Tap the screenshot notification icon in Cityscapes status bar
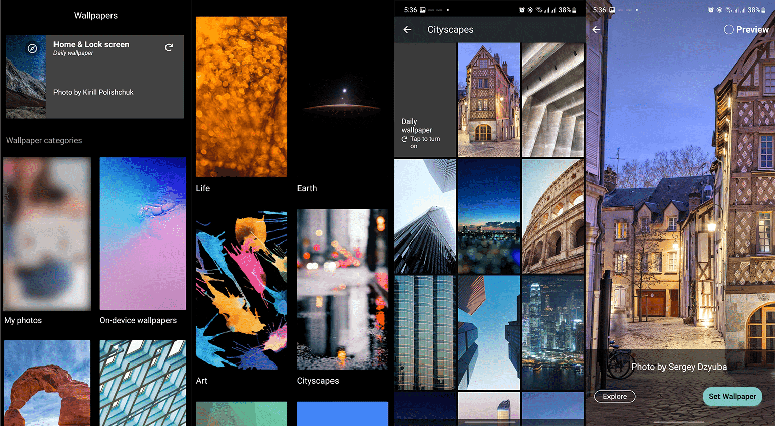This screenshot has height=426, width=775. tap(422, 10)
